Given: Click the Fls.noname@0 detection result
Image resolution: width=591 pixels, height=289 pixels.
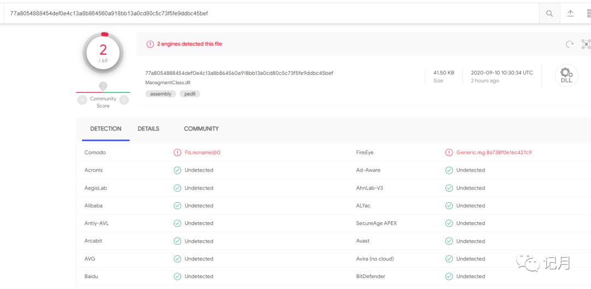Looking at the screenshot, I should pyautogui.click(x=202, y=152).
